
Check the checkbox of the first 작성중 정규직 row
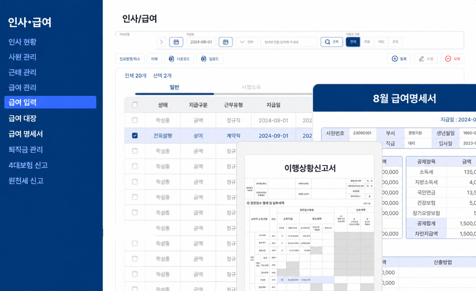(135, 120)
